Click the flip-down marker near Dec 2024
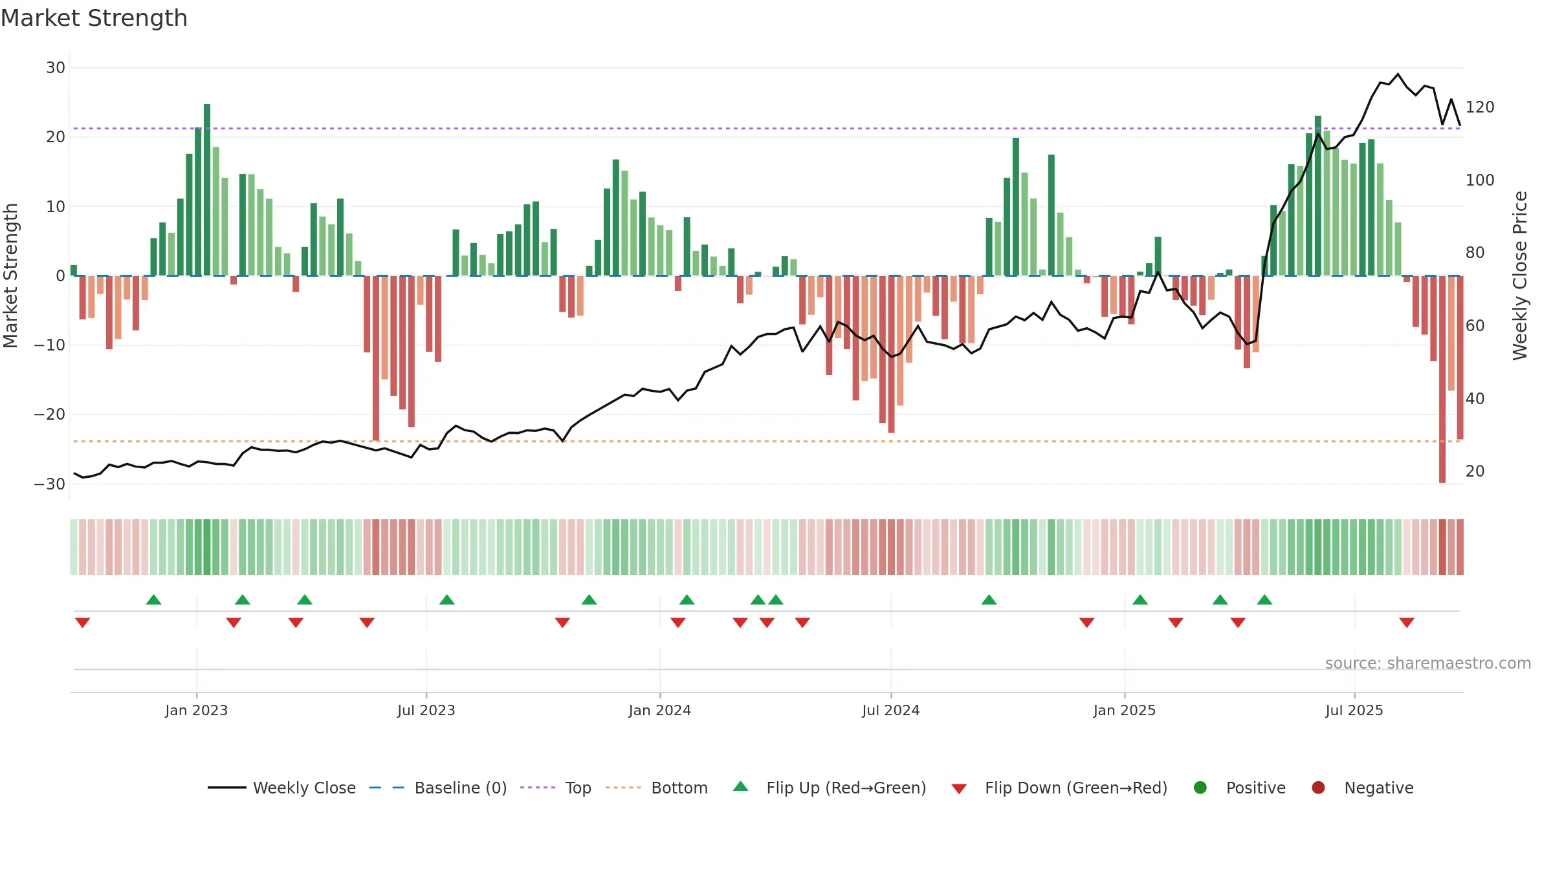1553x873 pixels. pos(1086,622)
